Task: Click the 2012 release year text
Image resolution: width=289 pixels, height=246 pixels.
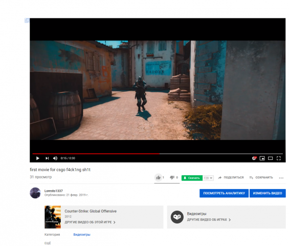Action: (x=68, y=216)
